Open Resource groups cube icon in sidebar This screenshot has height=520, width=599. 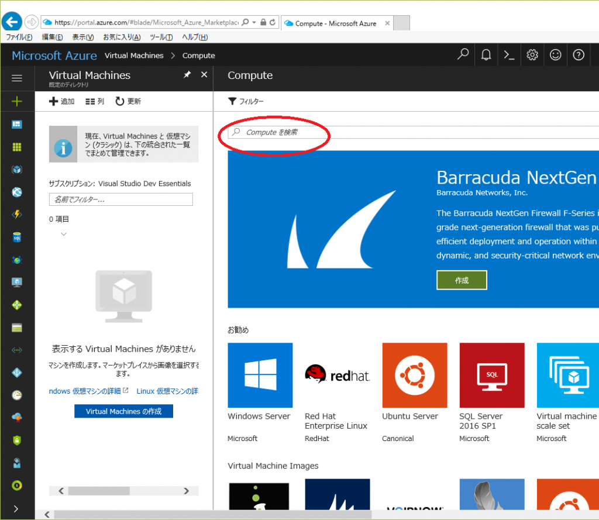(x=17, y=170)
